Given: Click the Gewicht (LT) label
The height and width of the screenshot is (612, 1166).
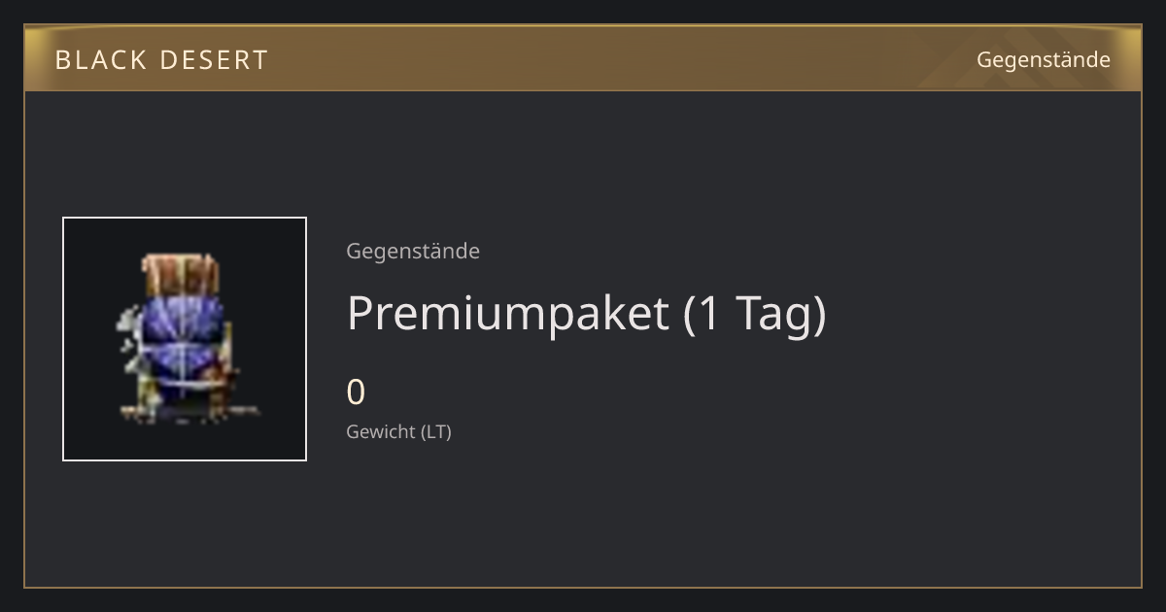Looking at the screenshot, I should pos(399,431).
